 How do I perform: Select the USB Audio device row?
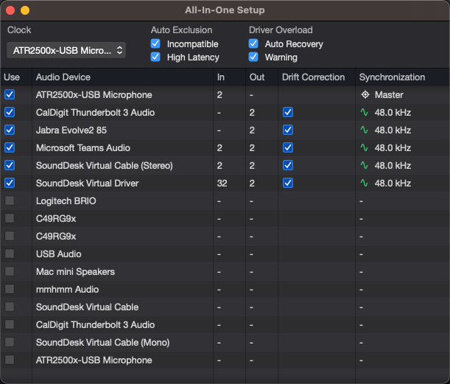[x=59, y=254]
